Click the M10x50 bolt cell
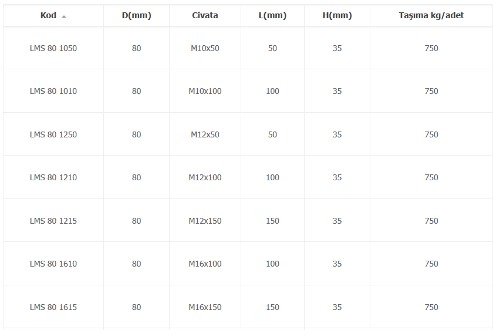Screen dimensions: 493x330 [205, 48]
